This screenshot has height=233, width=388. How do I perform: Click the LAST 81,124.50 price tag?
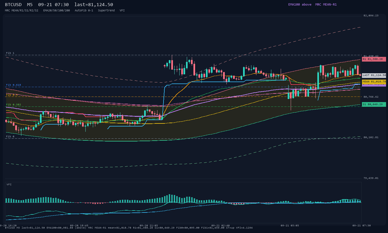[374, 75]
